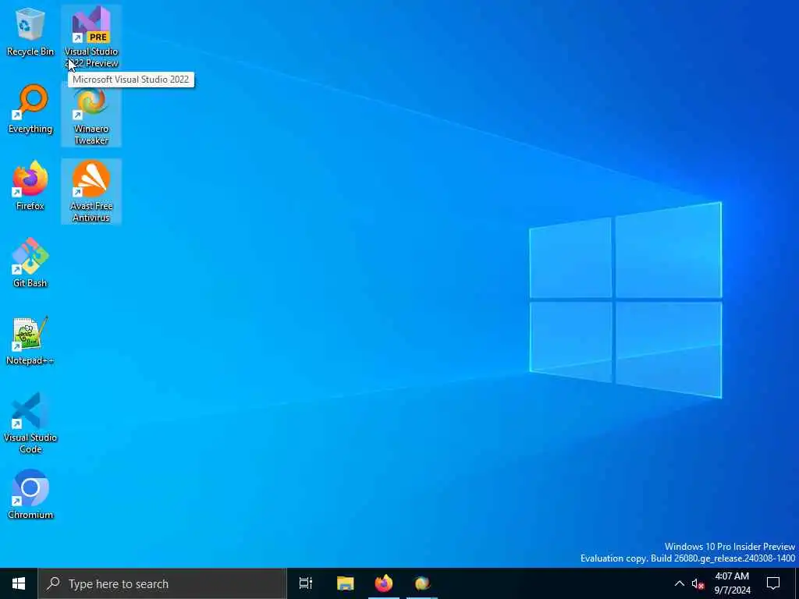Open the Action Center notifications icon

coord(773,583)
